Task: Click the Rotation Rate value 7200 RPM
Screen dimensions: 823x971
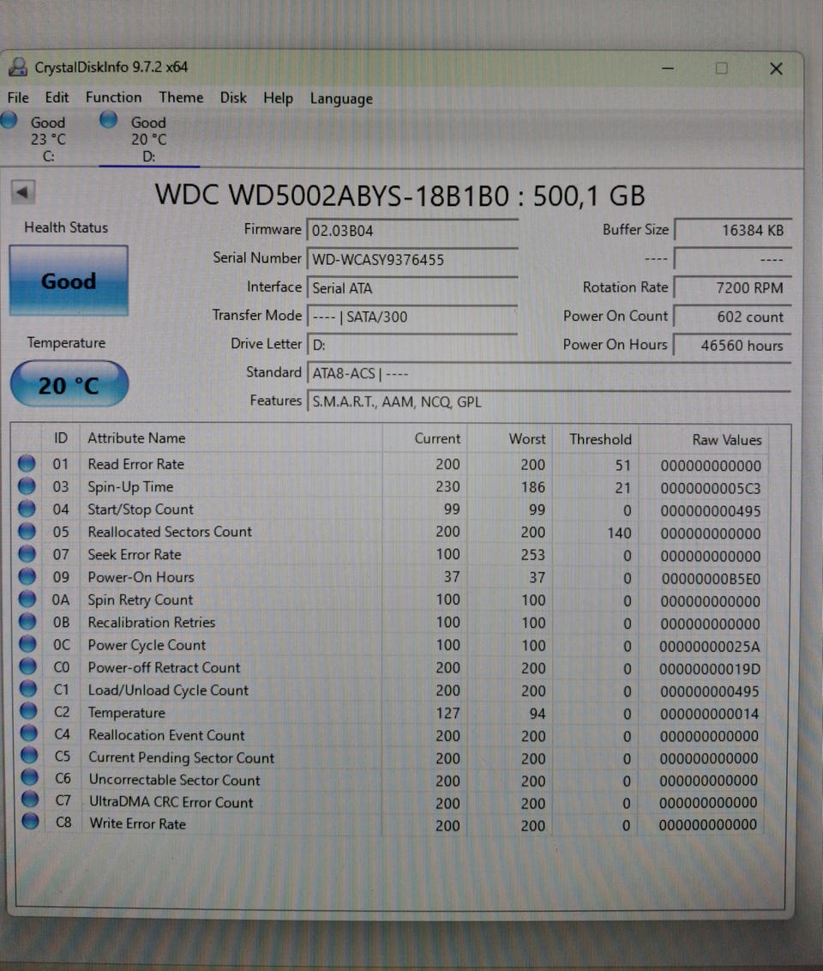Action: [733, 288]
